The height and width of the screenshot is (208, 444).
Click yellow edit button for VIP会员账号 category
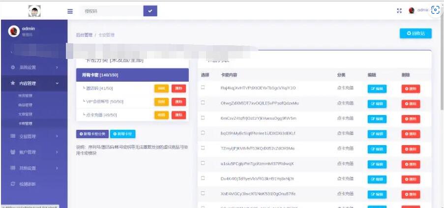tap(161, 102)
